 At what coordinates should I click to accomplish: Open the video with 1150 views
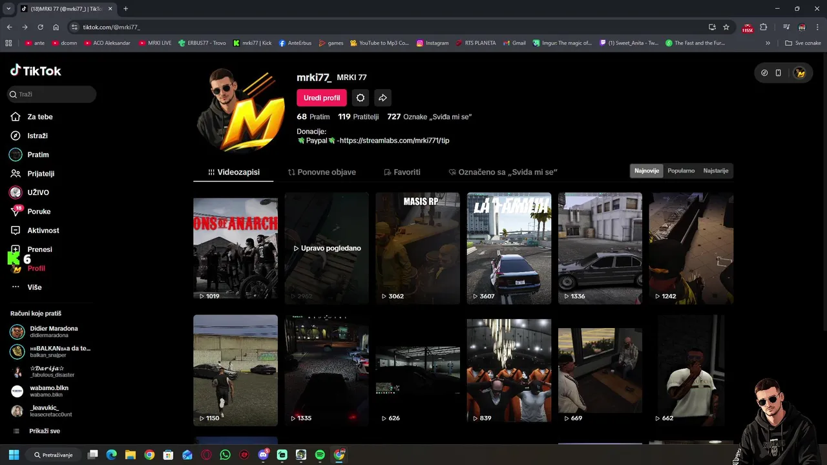pos(235,370)
